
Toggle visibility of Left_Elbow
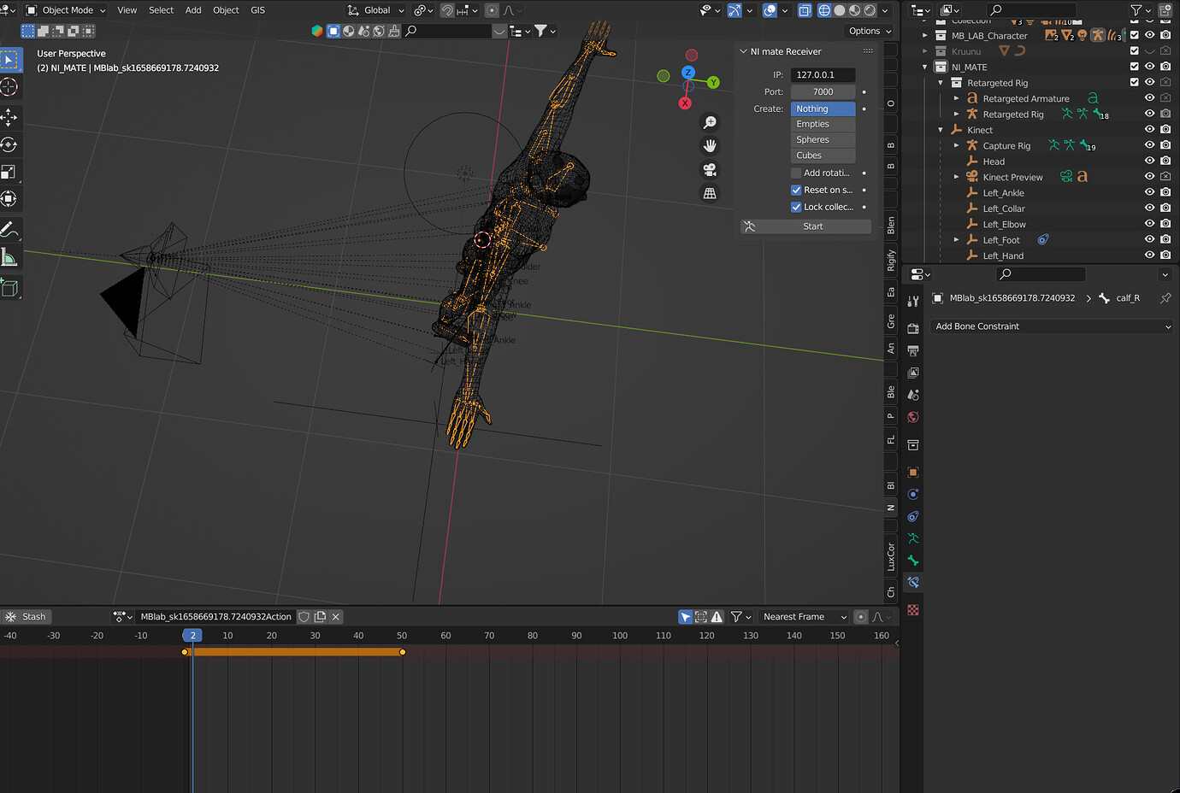[x=1149, y=225]
